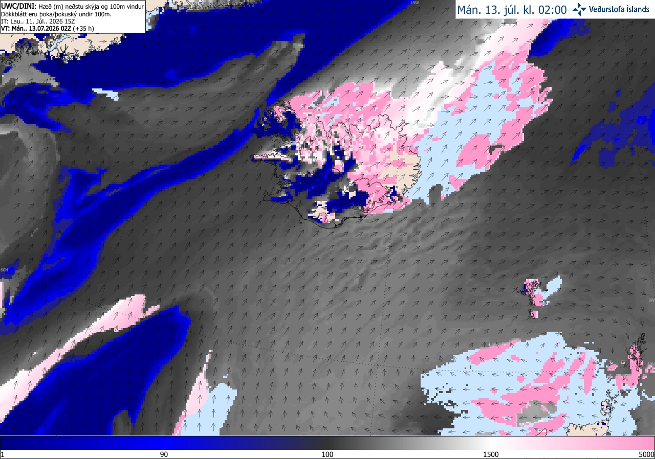
Task: Select the VT valid time line in the info box
Action: (46, 29)
